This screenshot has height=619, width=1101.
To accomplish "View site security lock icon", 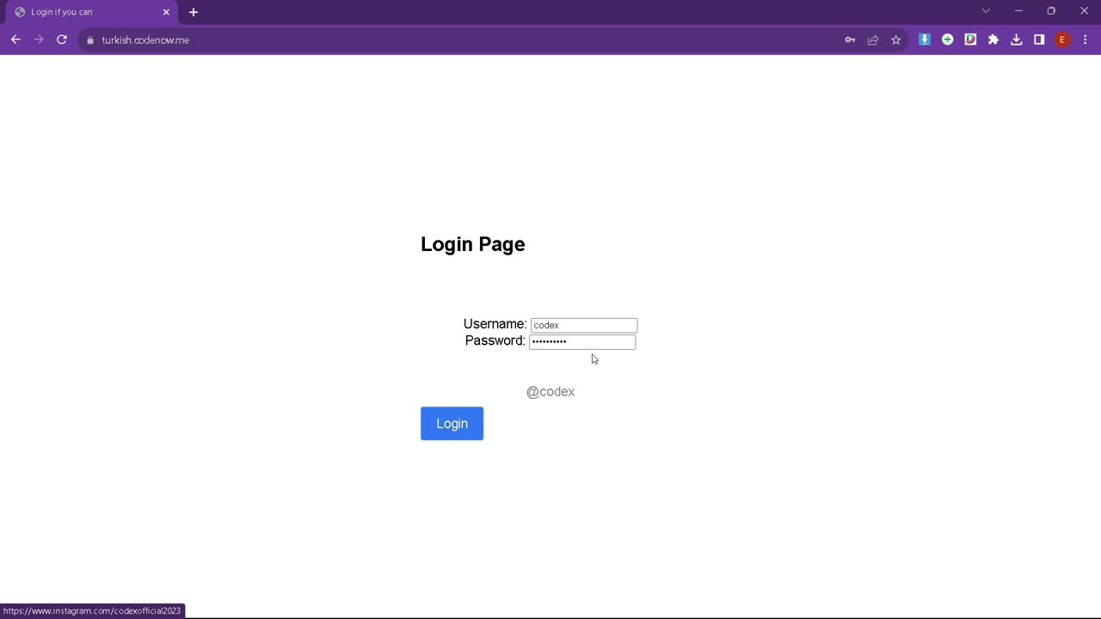I will point(90,40).
